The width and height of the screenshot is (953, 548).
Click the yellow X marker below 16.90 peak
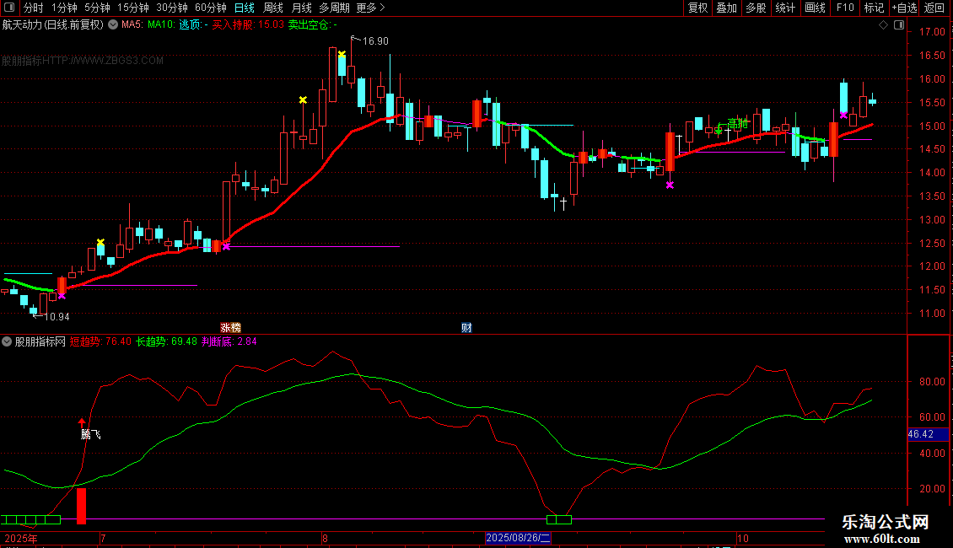click(x=342, y=55)
